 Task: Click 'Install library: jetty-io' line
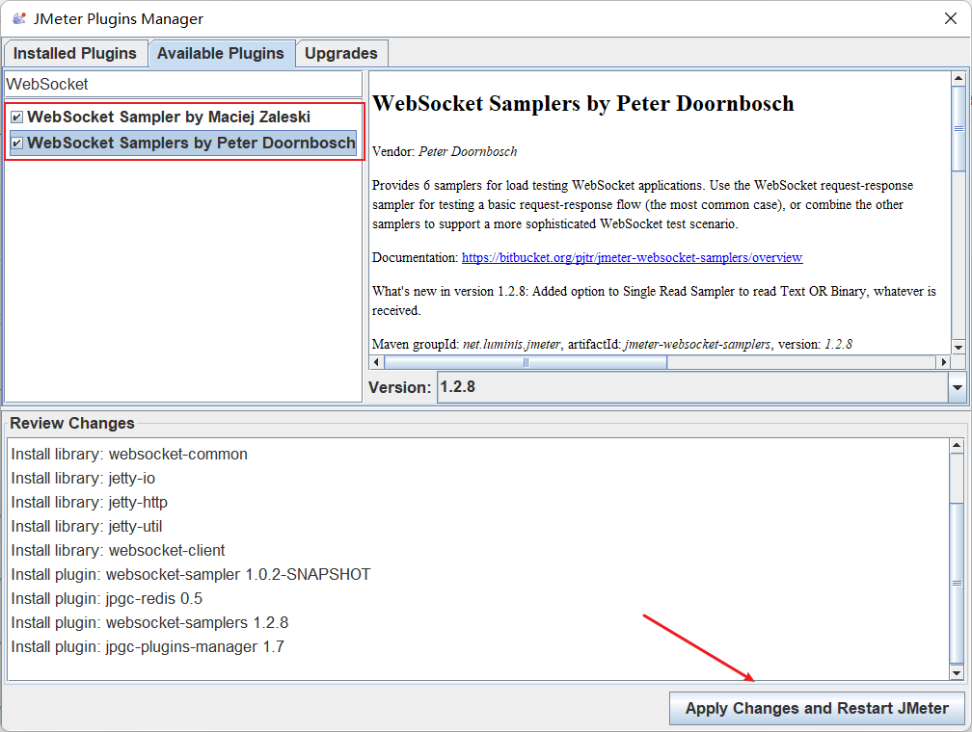click(x=83, y=479)
